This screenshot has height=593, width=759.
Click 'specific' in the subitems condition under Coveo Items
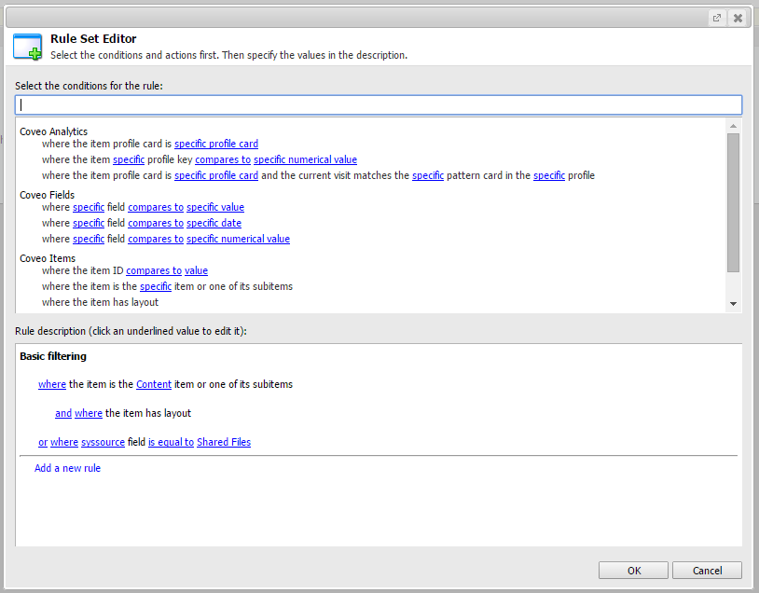coord(155,286)
